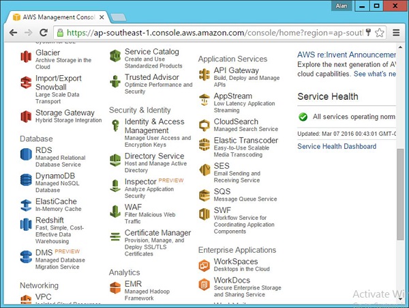Screen dimensions: 409x308
Task: Click the Trusted Advisor link
Action: (152, 77)
